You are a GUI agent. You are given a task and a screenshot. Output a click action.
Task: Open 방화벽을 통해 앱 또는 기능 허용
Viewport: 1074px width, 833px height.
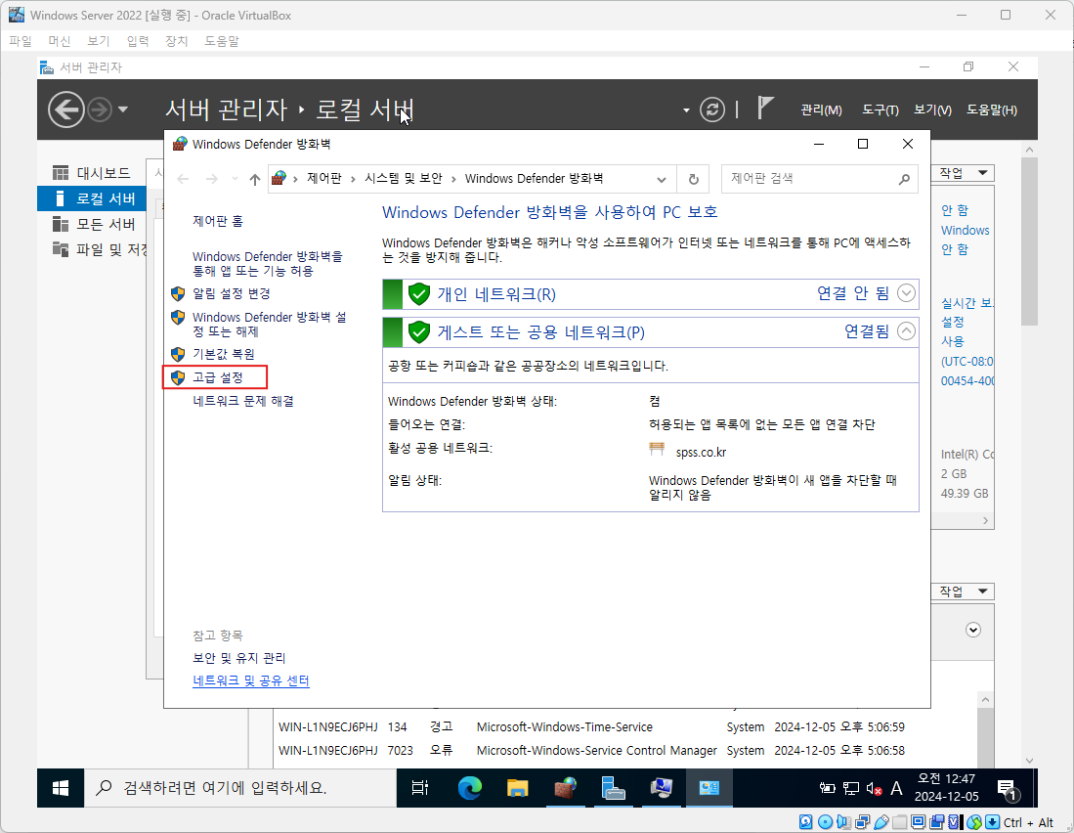[x=267, y=264]
